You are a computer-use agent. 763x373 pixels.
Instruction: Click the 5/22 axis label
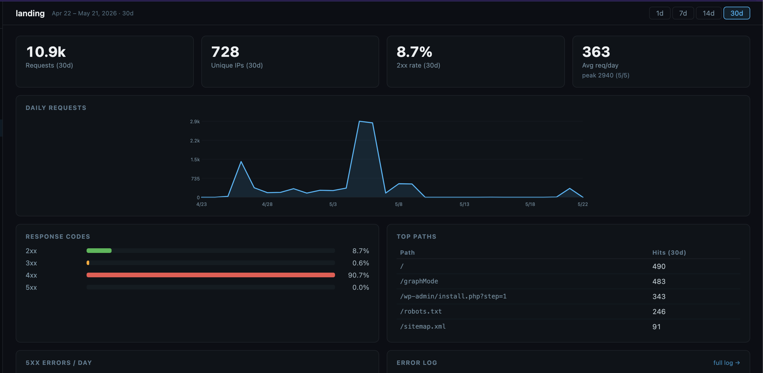pos(582,204)
